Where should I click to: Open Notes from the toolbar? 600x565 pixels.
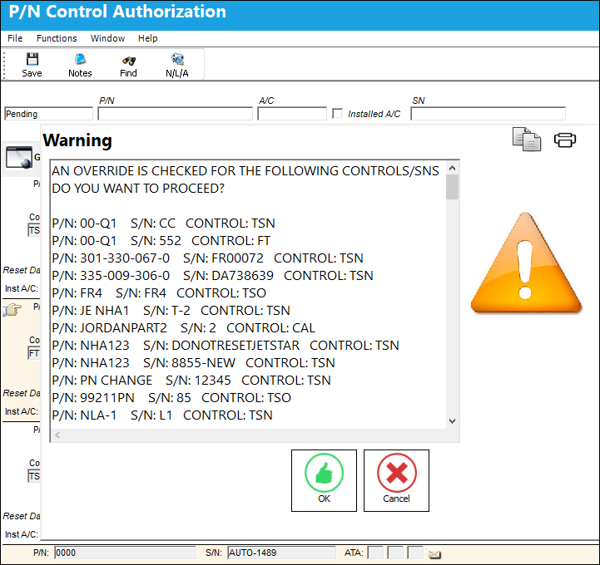click(80, 59)
